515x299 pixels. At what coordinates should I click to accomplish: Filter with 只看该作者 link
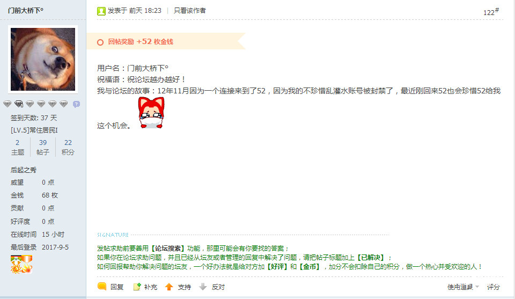pyautogui.click(x=189, y=11)
